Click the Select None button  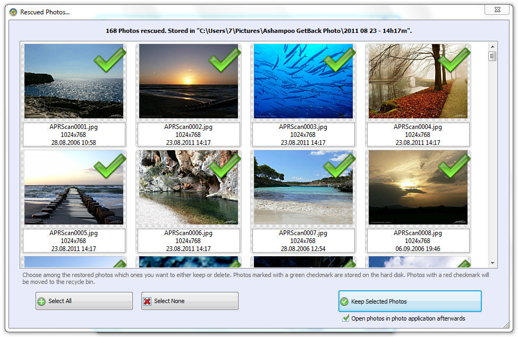[190, 301]
